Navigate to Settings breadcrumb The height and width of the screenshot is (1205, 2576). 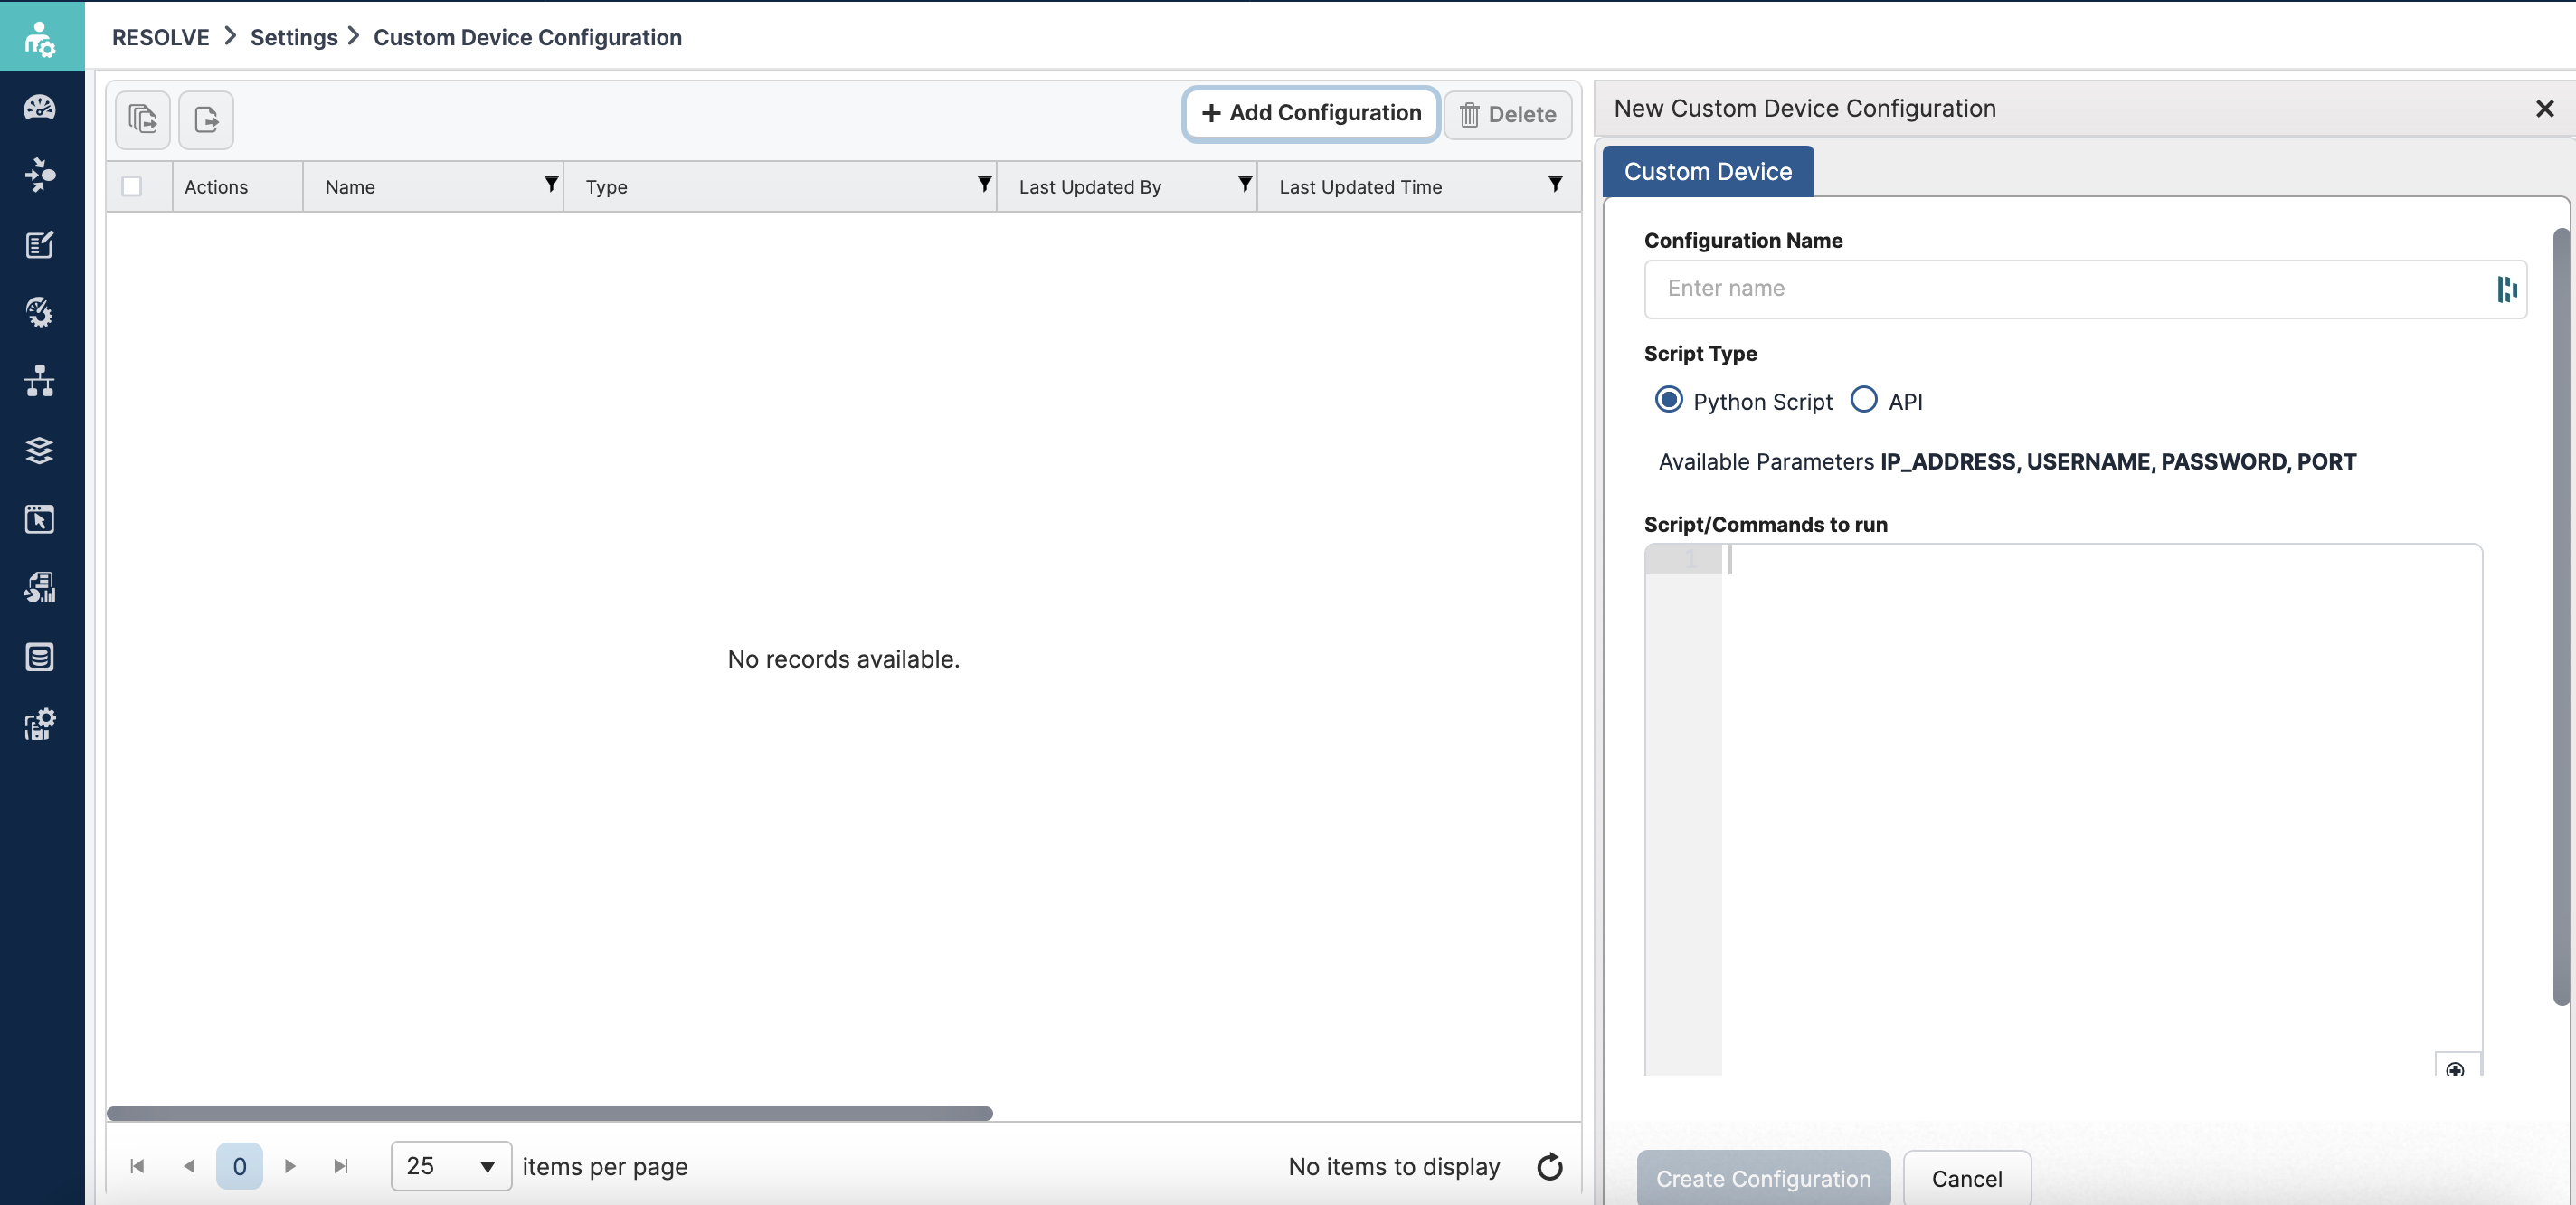(x=294, y=37)
